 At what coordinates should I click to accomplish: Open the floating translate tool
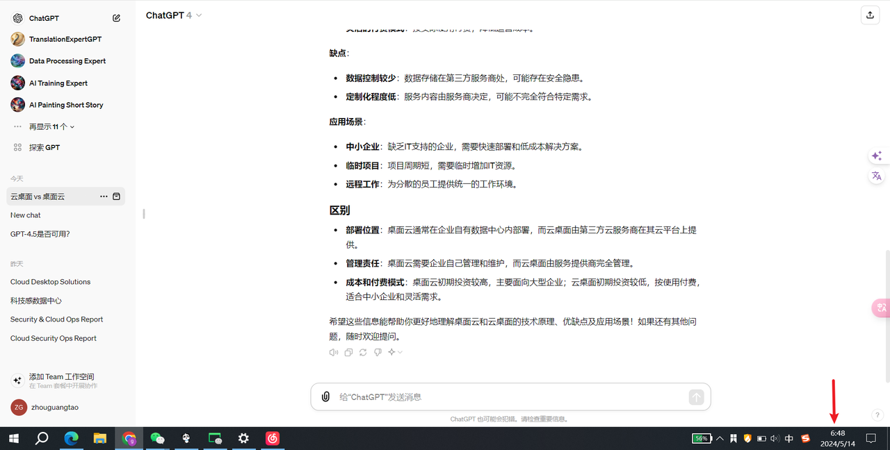(x=877, y=176)
